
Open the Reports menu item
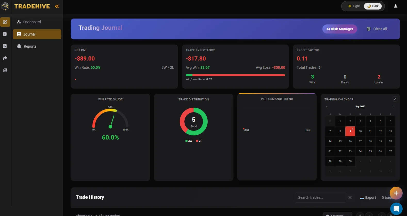[30, 46]
